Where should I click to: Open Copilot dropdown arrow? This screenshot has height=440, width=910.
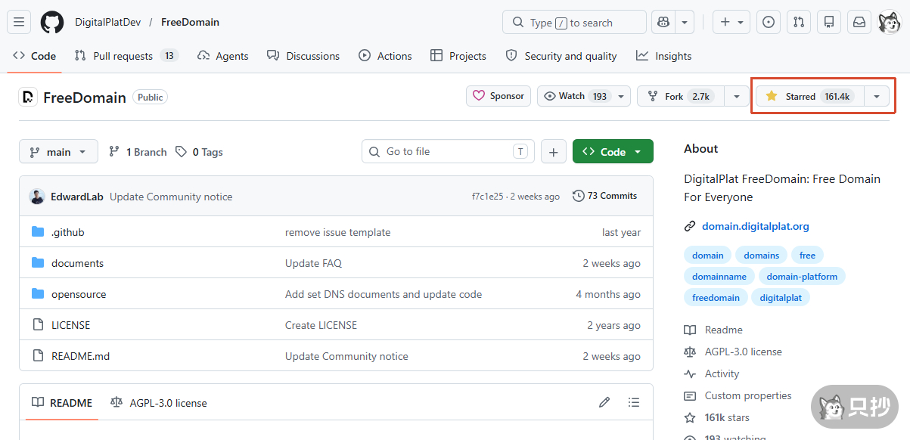(x=685, y=22)
